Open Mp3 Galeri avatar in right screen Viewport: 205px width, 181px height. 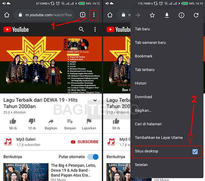(x=111, y=142)
